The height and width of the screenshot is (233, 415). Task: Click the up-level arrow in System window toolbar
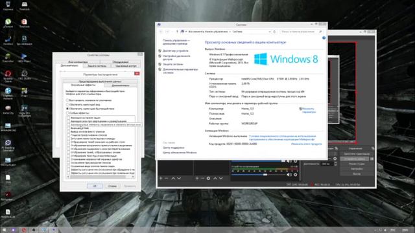click(177, 32)
